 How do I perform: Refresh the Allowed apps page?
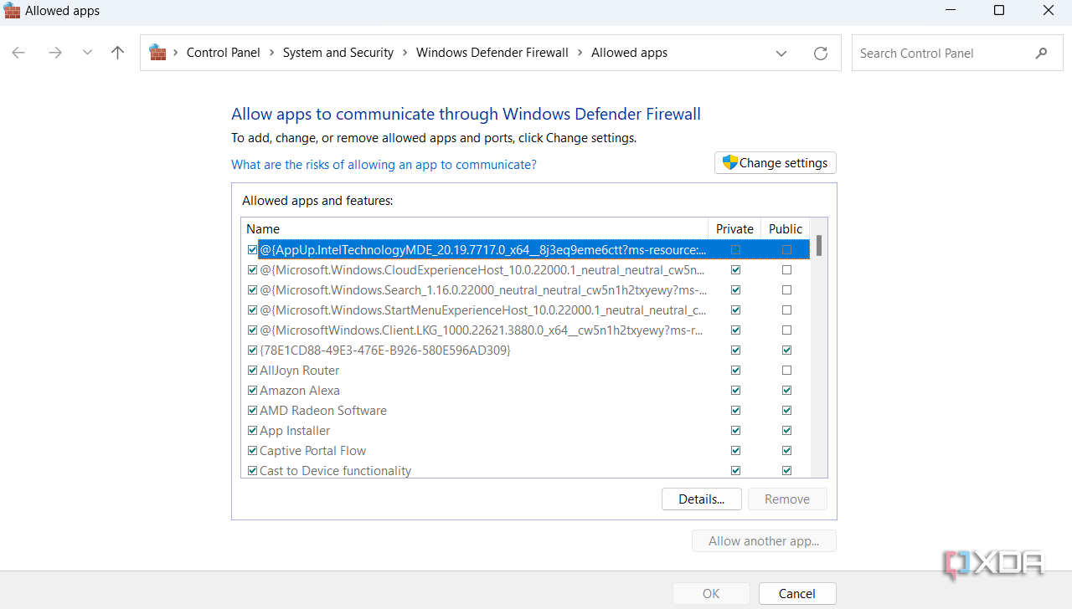821,53
